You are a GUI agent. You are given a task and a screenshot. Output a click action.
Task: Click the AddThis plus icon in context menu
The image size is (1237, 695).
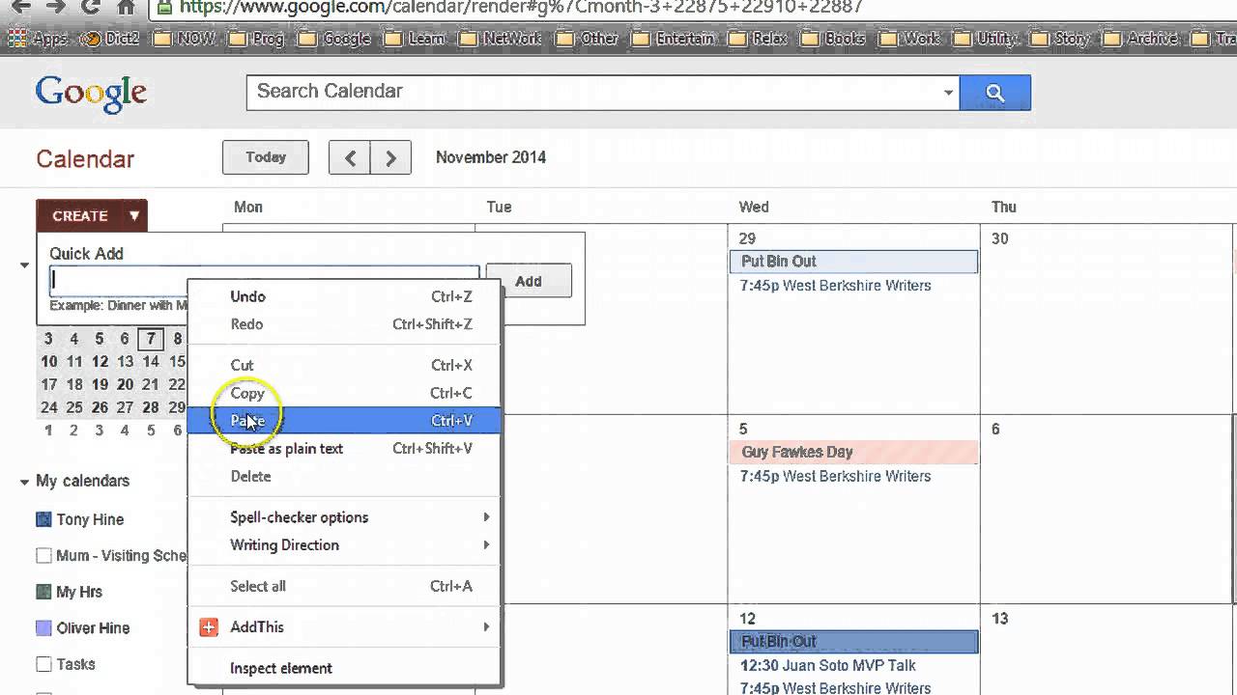tap(209, 627)
